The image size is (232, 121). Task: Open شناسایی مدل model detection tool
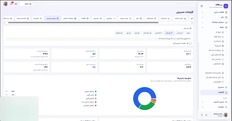tap(218, 59)
